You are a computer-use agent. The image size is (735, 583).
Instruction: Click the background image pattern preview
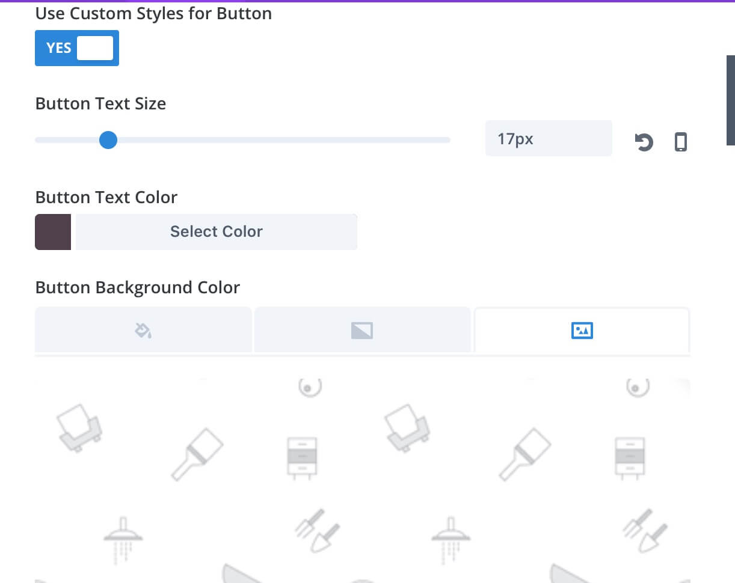click(x=362, y=481)
